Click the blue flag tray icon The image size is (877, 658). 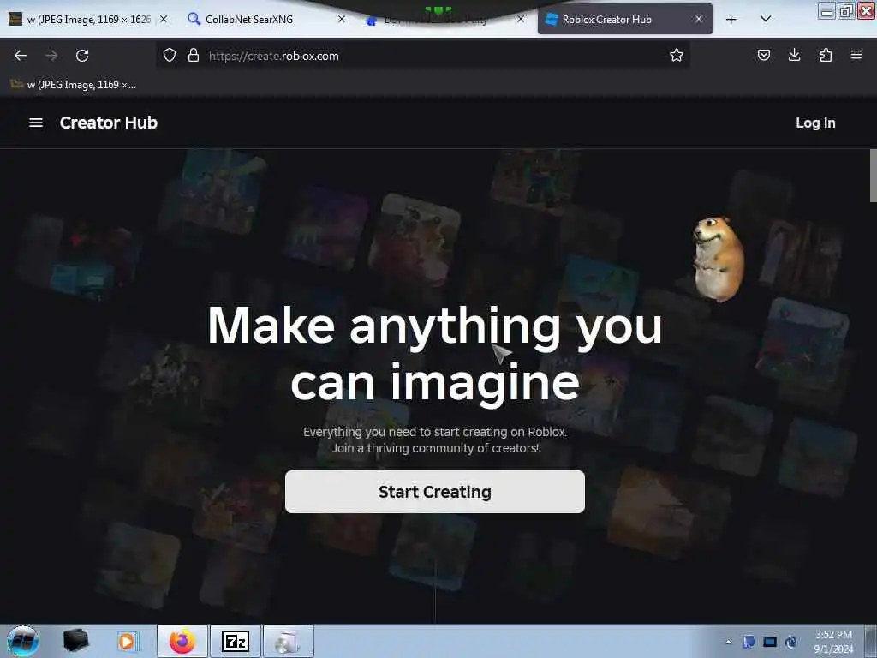(749, 642)
